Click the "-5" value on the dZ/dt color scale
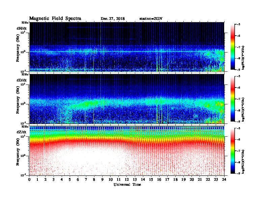Image resolution: width=267 pixels, height=206 pixels. coord(239,129)
